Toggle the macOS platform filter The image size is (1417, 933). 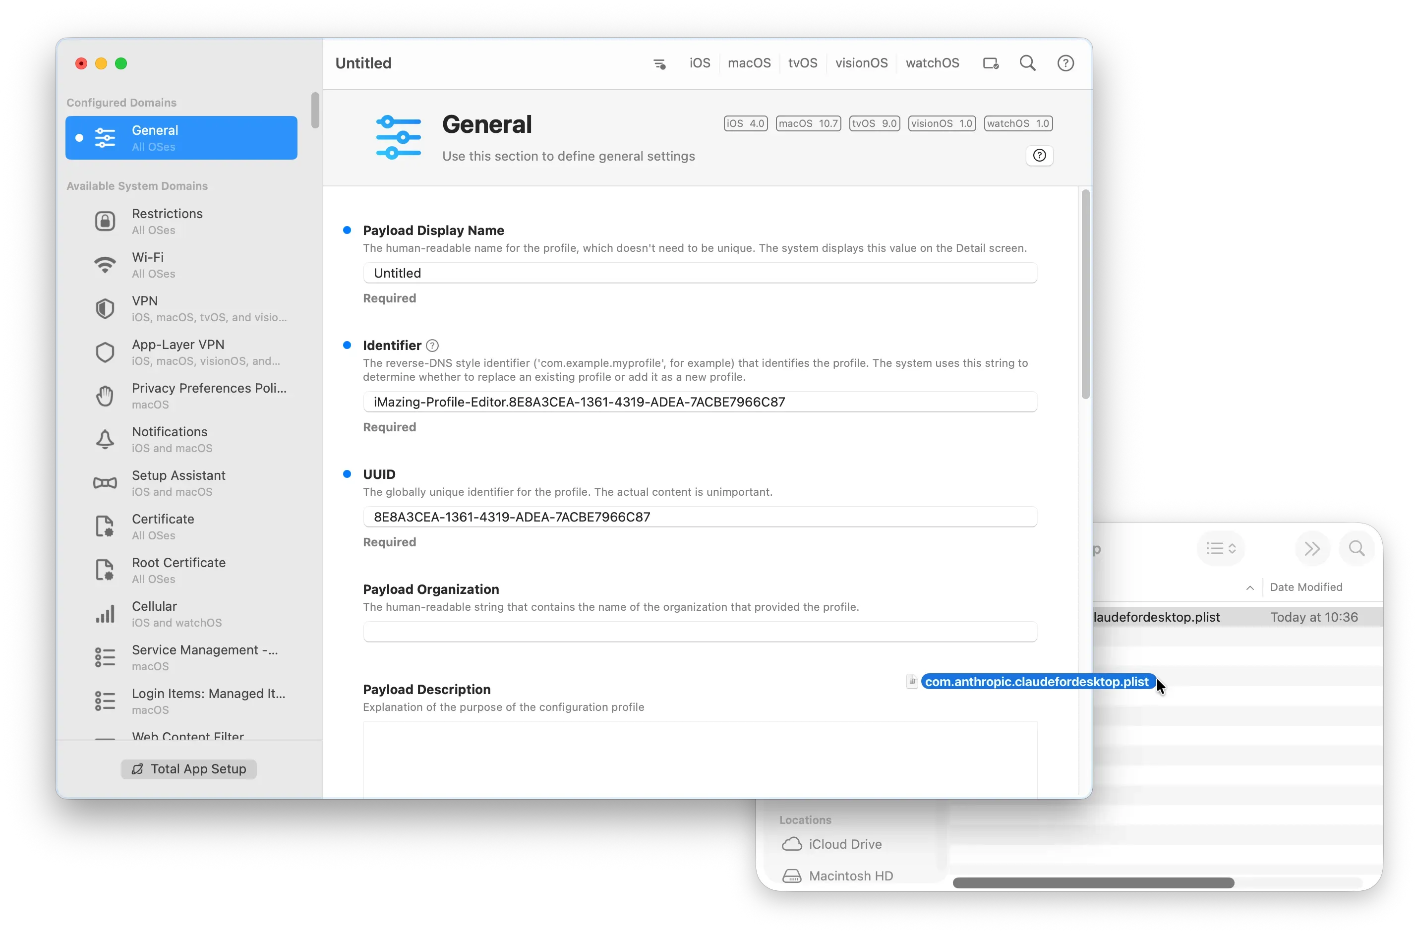749,63
